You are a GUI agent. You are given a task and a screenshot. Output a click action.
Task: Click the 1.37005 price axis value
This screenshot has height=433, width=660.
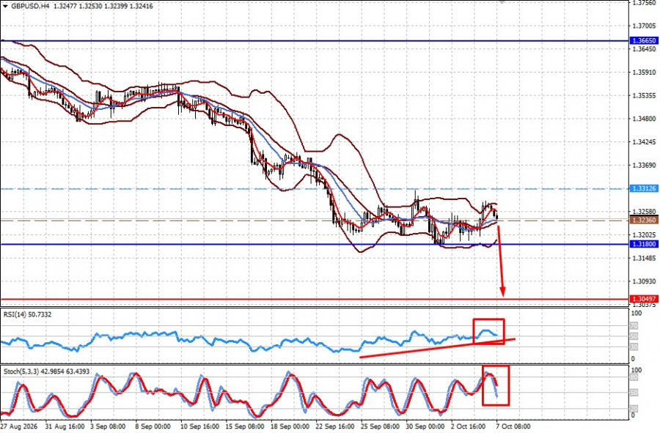tap(644, 26)
